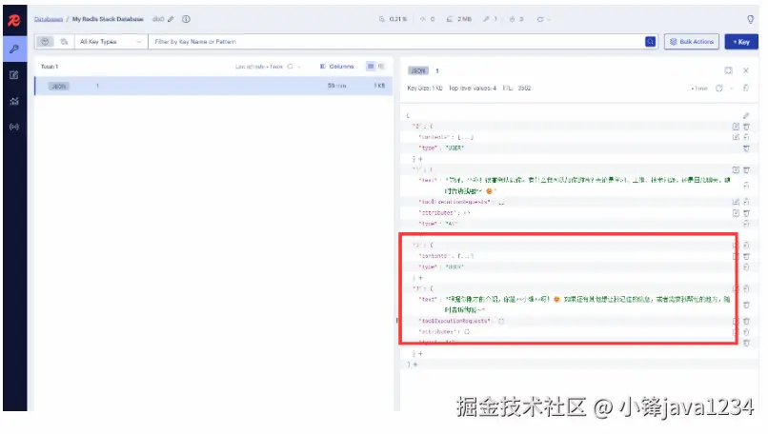This screenshot has width=768, height=434.
Task: Expand the first "contents" [...] array
Action: pyautogui.click(x=465, y=137)
